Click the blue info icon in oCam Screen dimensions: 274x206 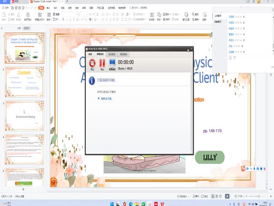(x=92, y=80)
